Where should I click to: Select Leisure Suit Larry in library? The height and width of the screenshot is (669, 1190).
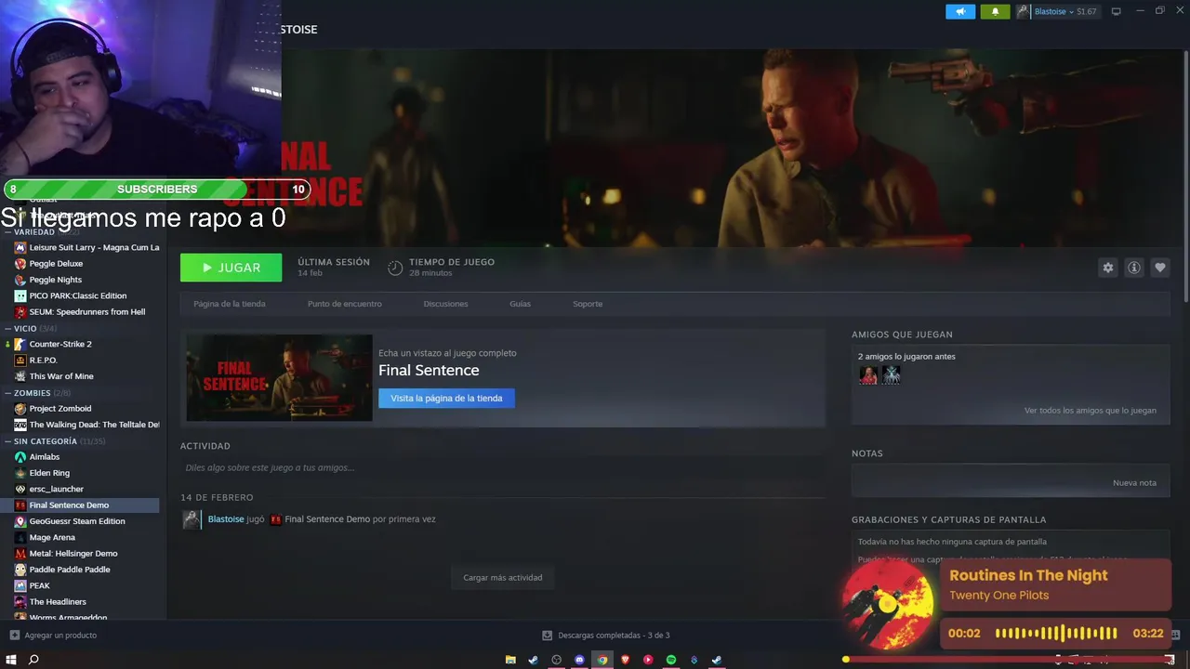(94, 247)
